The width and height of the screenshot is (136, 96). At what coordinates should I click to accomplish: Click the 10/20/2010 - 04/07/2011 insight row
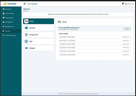[94, 37]
